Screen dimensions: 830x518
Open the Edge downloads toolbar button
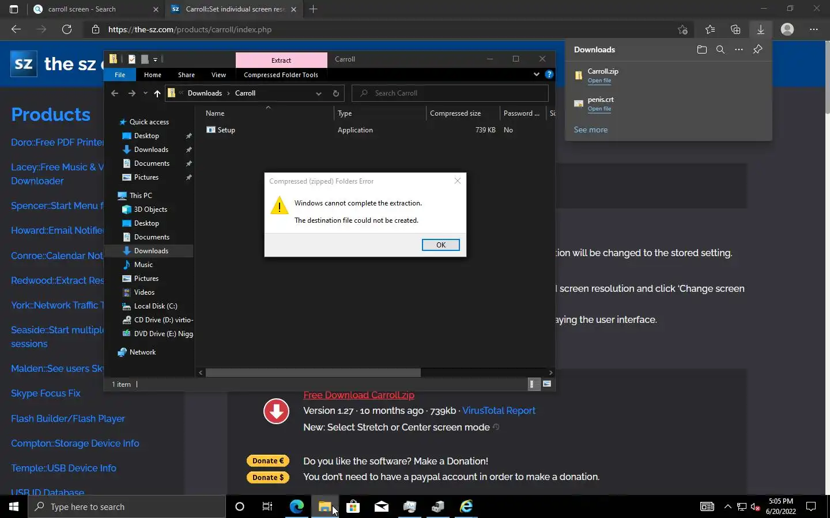pos(760,29)
